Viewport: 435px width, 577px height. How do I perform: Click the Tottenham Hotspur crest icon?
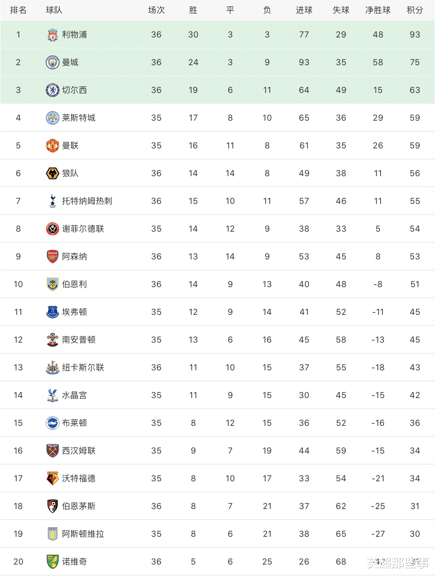[x=53, y=201]
